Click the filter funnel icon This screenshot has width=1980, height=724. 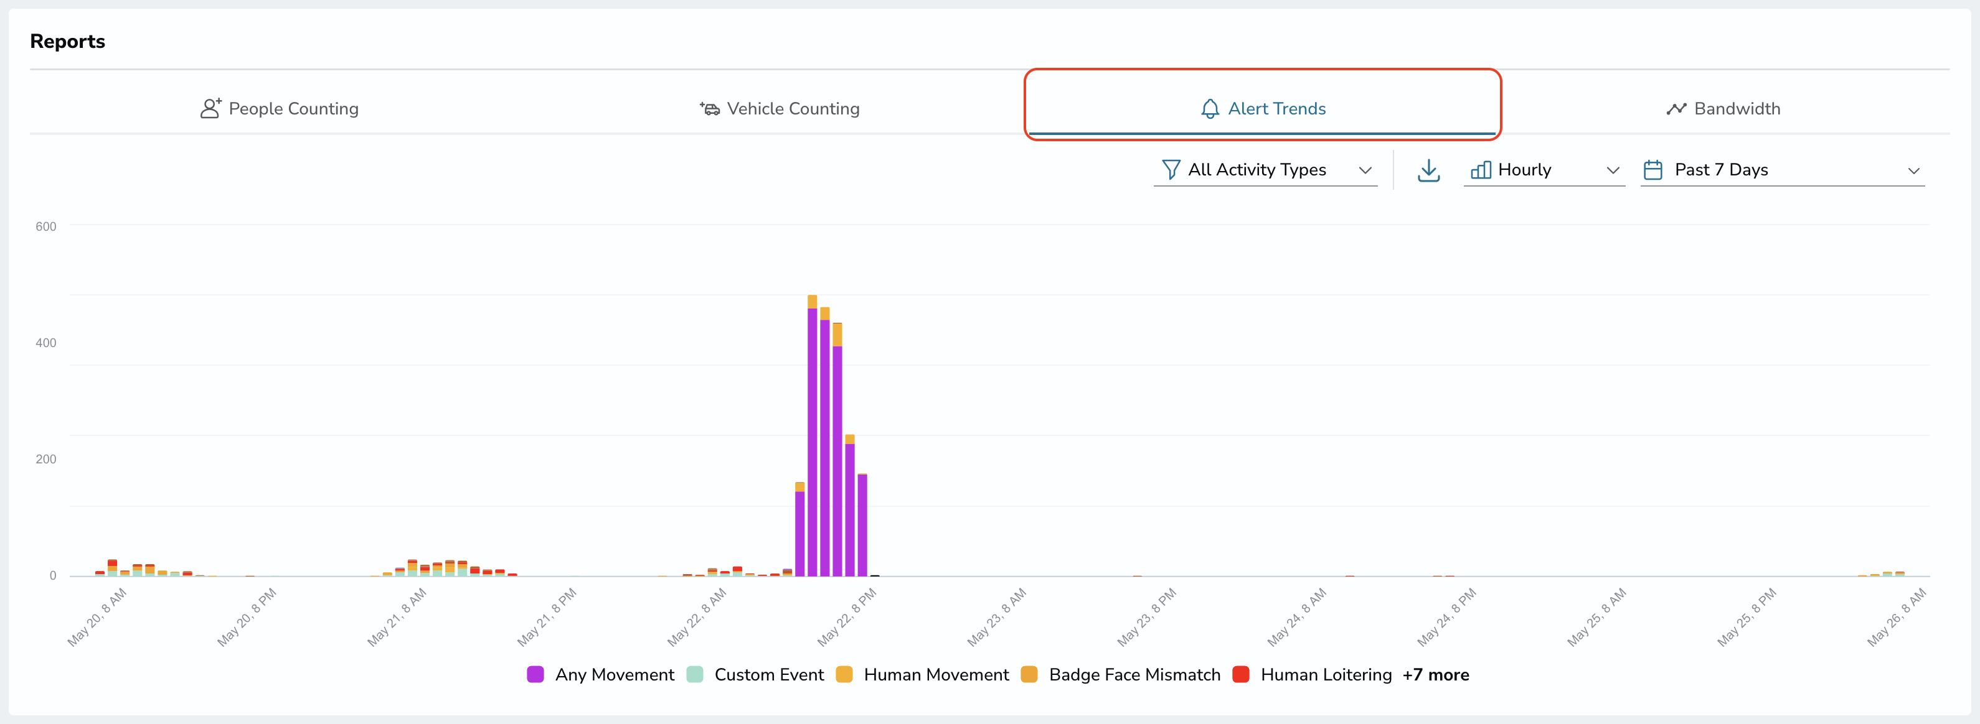[x=1171, y=170]
